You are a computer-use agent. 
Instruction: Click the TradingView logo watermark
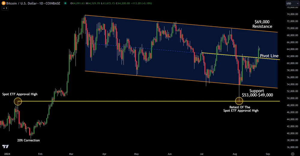pyautogui.click(x=5, y=146)
